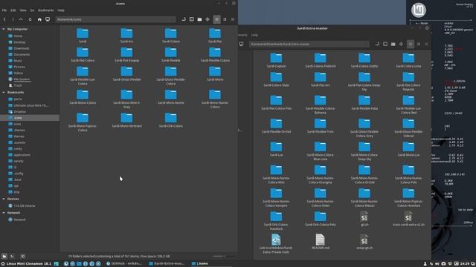
Task: Toggle location entry in Sardi-Extra-master window
Action: [377, 44]
